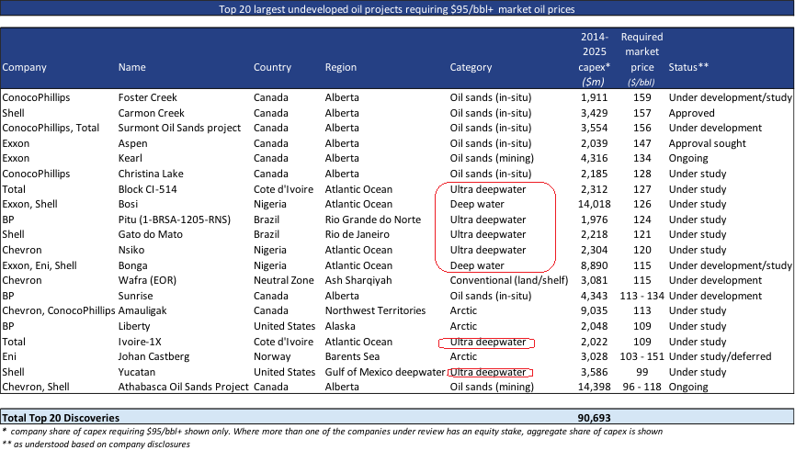Select the Status column header

click(x=688, y=67)
